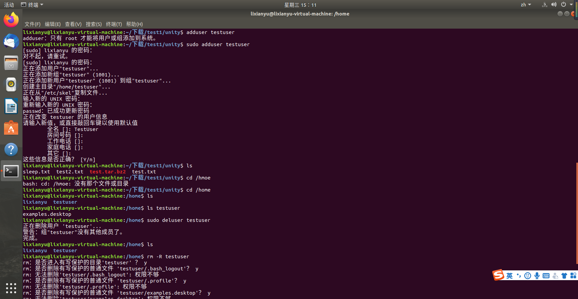Viewport: 578px width, 299px height.
Task: Click 'cd /home' command text
Action: point(198,190)
